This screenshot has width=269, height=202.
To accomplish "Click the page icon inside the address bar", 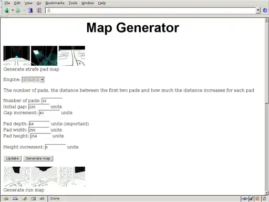I will [x=49, y=11].
